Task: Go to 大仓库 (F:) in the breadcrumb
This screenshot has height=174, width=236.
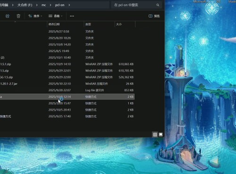Action: coord(25,5)
